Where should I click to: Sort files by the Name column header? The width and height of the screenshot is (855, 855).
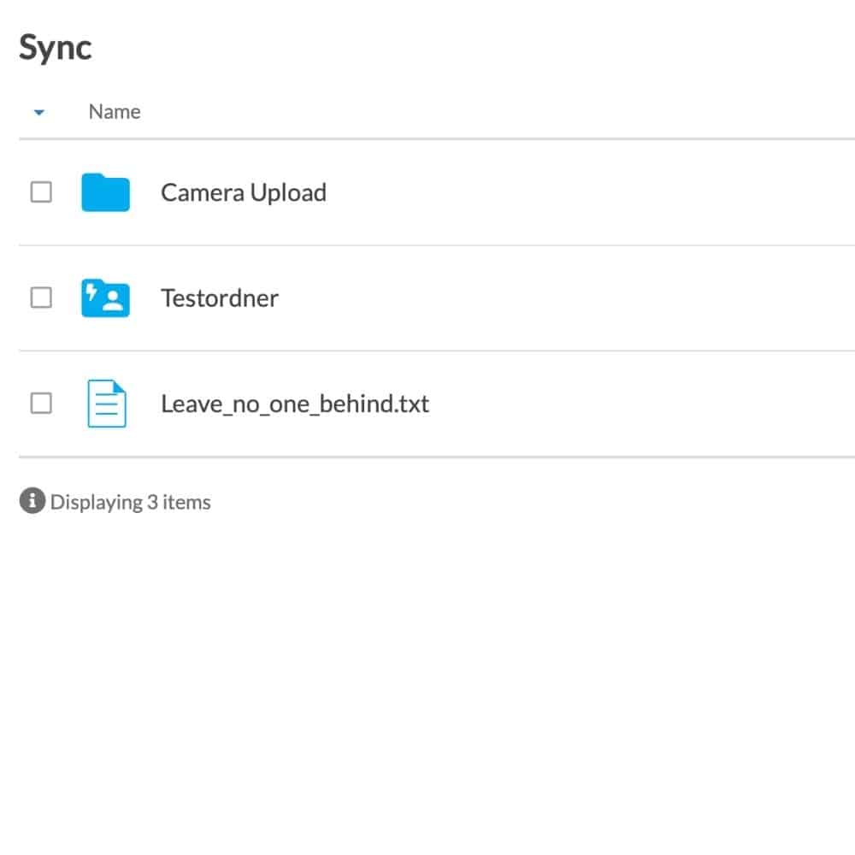pos(115,112)
